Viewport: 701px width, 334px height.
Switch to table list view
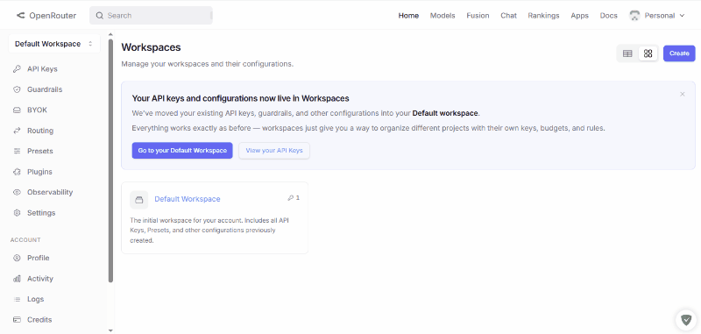627,53
